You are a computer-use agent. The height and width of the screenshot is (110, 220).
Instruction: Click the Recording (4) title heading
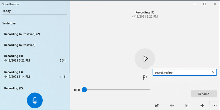click(x=145, y=12)
